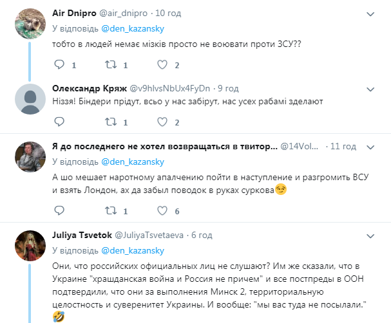The image size is (391, 323).
Task: Open dropdown on the 11 год tweet
Action: point(370,147)
